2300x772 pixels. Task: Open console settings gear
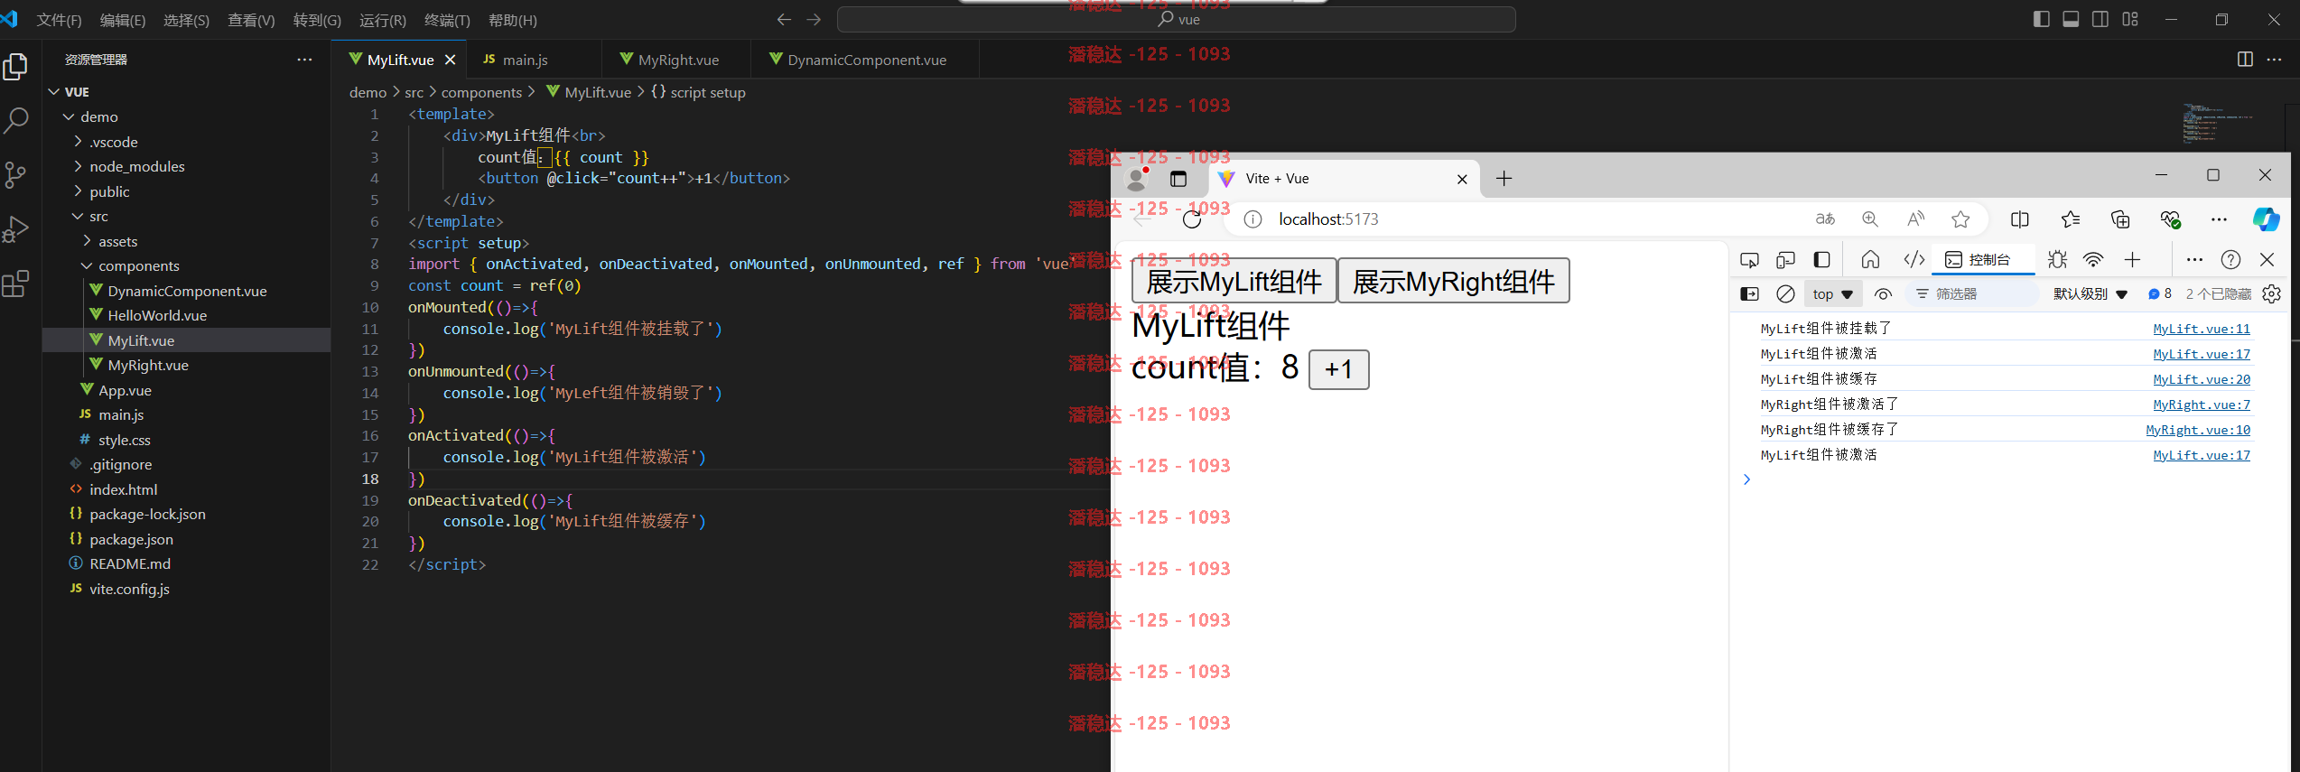tap(2272, 294)
